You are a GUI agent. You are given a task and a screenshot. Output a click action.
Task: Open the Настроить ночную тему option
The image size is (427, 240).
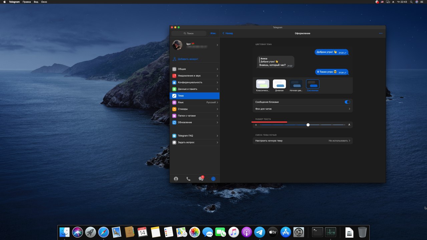pos(303,141)
